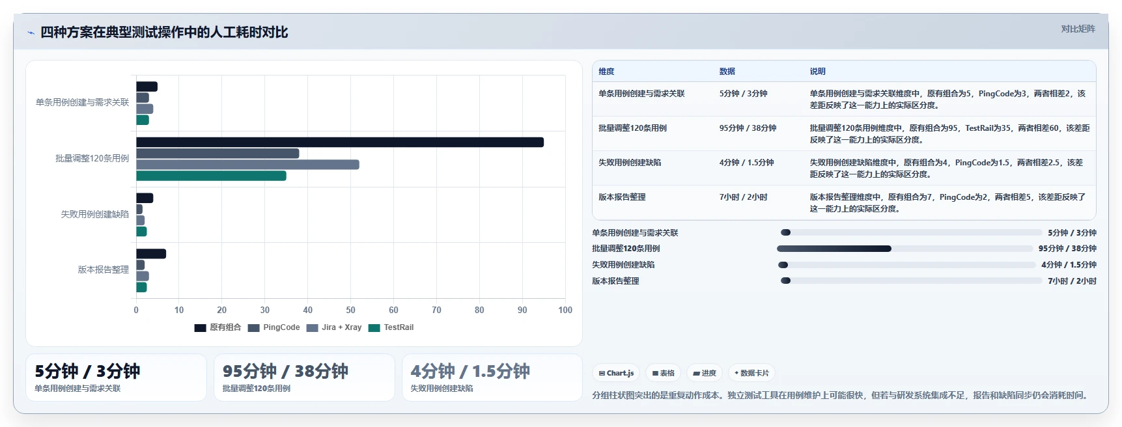Select the table cell 失败用例创建缺陷
The width and height of the screenshot is (1122, 427).
630,163
